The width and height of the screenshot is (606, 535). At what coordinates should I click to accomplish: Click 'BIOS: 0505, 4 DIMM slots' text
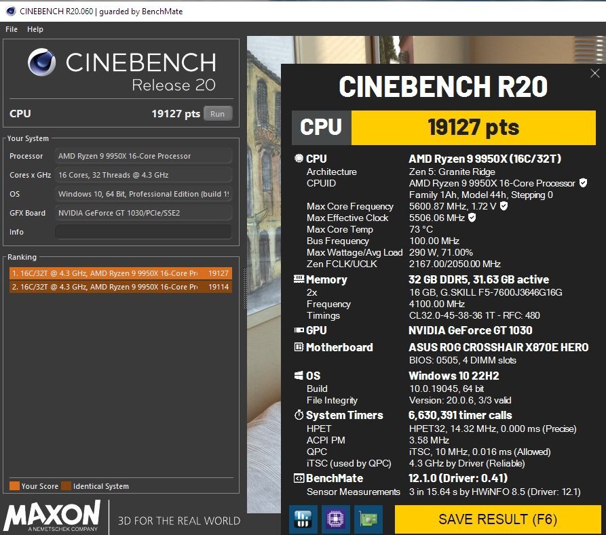(x=462, y=361)
